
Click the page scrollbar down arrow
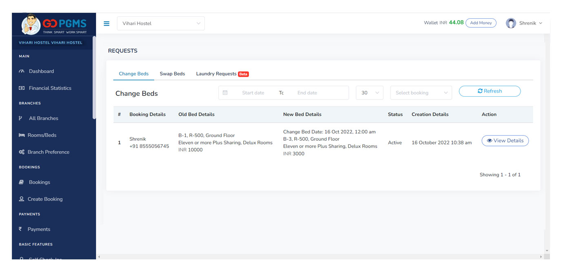click(x=547, y=251)
